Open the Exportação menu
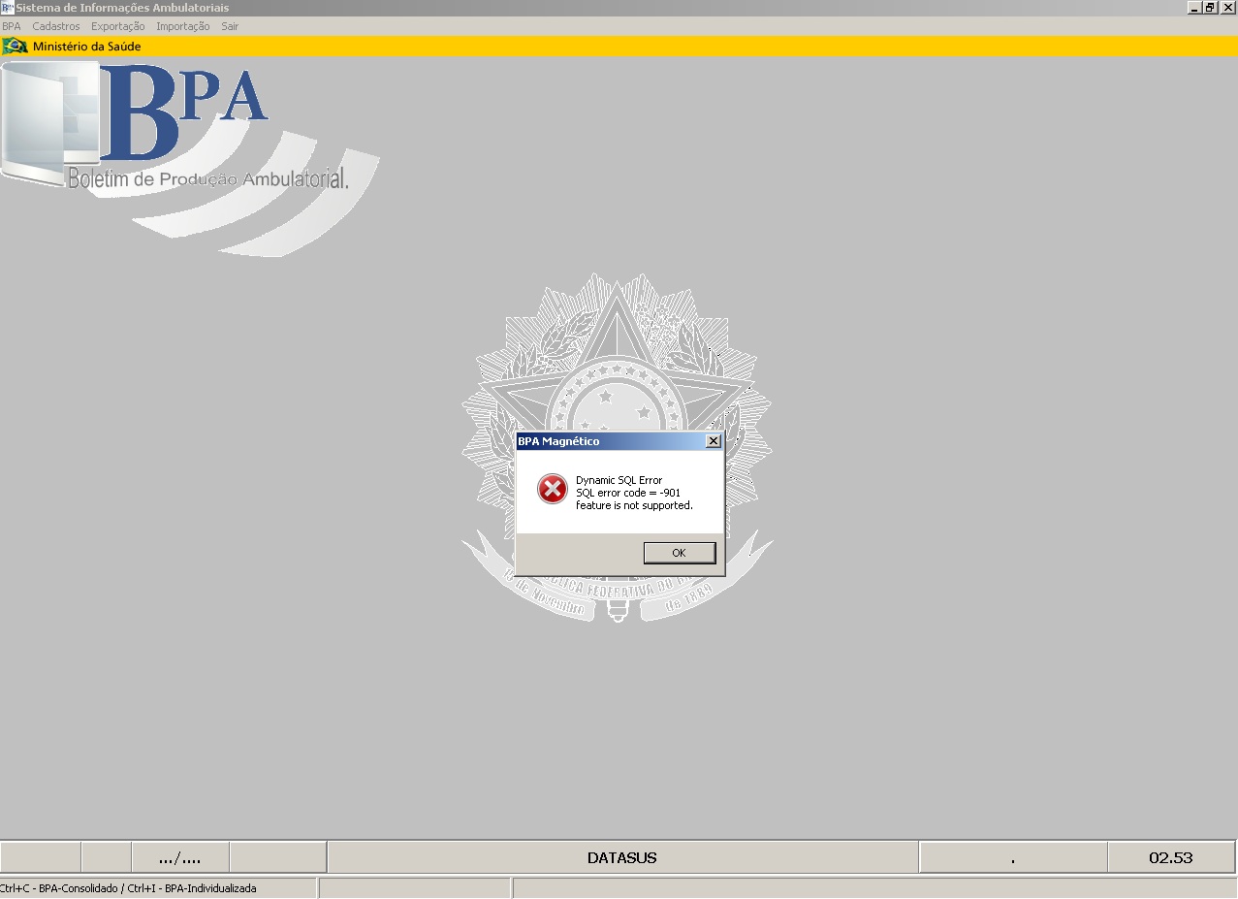The image size is (1238, 899). (117, 26)
